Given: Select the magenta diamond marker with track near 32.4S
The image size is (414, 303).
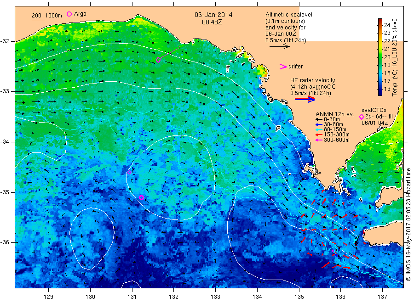Looking at the screenshot, I should [158, 60].
